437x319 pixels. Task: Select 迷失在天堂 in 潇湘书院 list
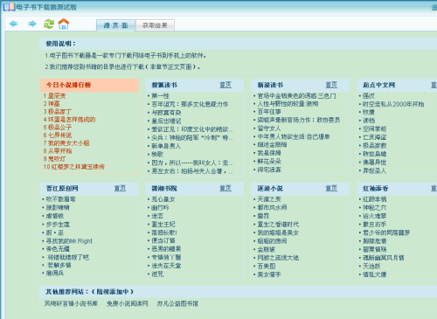pos(166,266)
